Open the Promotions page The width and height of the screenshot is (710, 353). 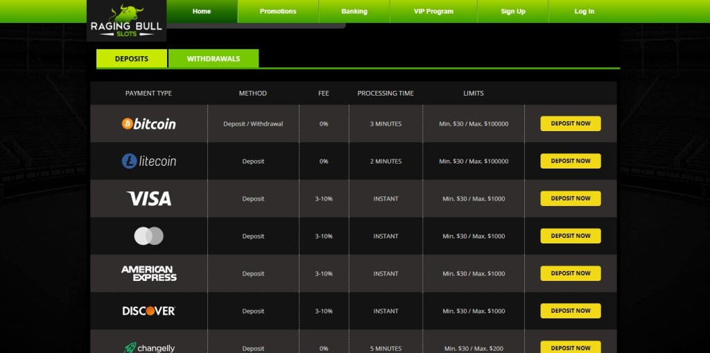pos(277,12)
